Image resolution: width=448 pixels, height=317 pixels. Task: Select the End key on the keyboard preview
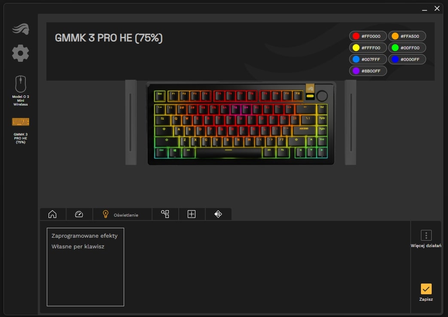(322, 142)
